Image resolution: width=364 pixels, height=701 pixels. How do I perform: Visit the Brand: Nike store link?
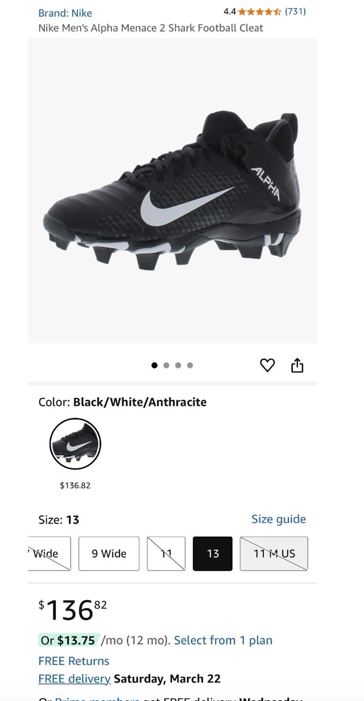click(x=65, y=13)
